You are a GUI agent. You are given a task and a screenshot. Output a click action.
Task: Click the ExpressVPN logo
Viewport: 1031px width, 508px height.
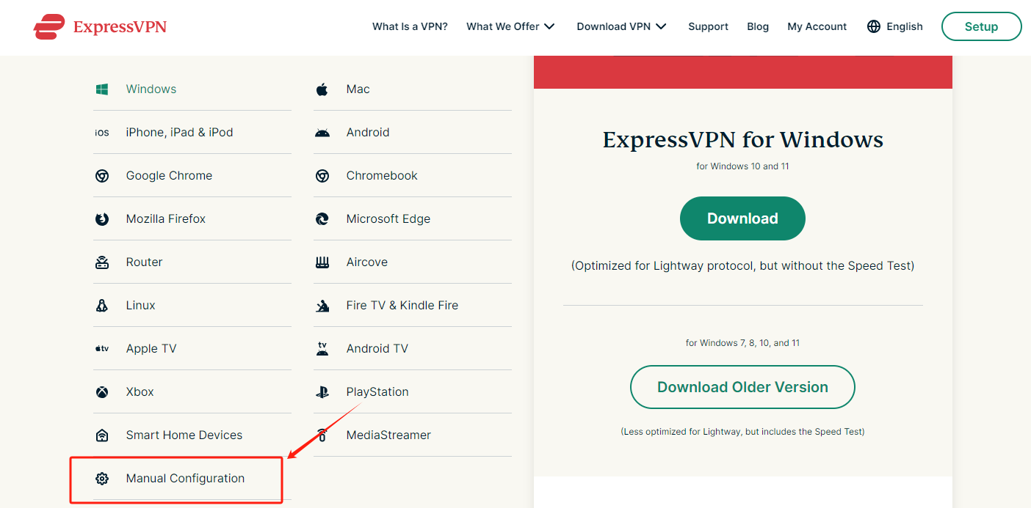click(100, 27)
